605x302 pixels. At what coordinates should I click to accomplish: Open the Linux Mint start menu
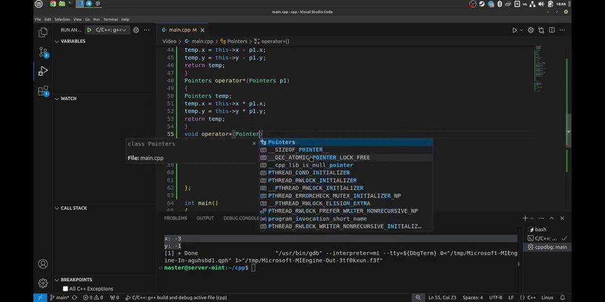pyautogui.click(x=38, y=4)
